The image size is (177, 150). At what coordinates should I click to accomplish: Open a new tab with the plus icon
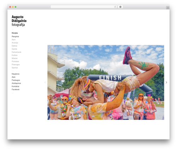click(x=168, y=8)
